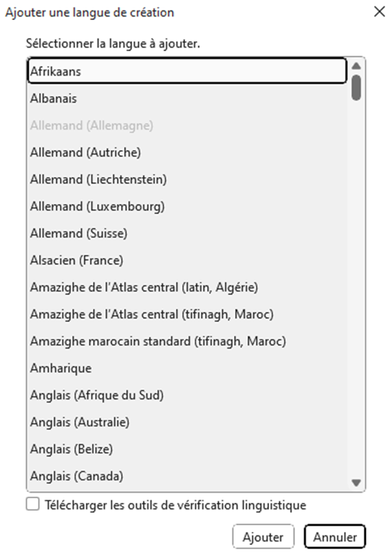Click the Ajouter button

point(263,537)
